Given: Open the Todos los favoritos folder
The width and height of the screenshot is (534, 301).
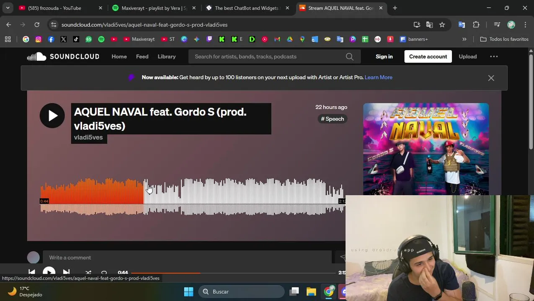Looking at the screenshot, I should click(x=504, y=39).
